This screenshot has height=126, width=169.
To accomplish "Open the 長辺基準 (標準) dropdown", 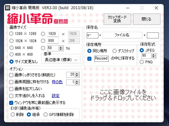I will (61, 60).
